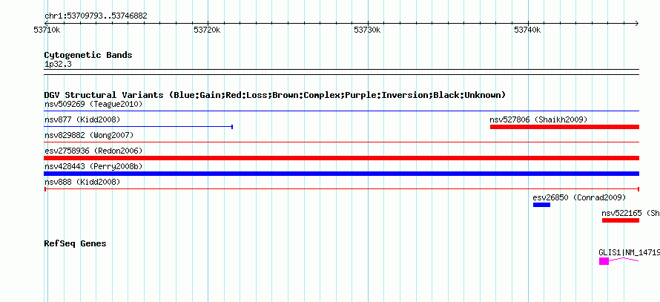Viewport: 660px width, 302px height.
Task: Select the 1p32.3 band label
Action: [58, 65]
